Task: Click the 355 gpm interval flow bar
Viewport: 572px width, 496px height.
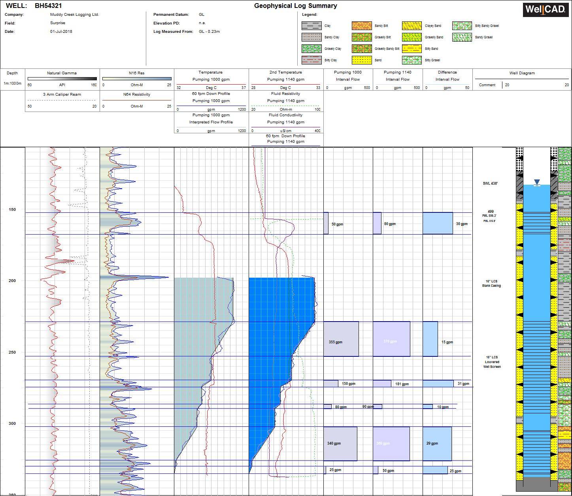Action: point(342,339)
